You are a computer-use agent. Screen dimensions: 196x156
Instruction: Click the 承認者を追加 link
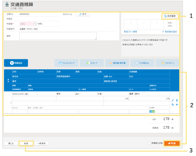click(x=169, y=32)
